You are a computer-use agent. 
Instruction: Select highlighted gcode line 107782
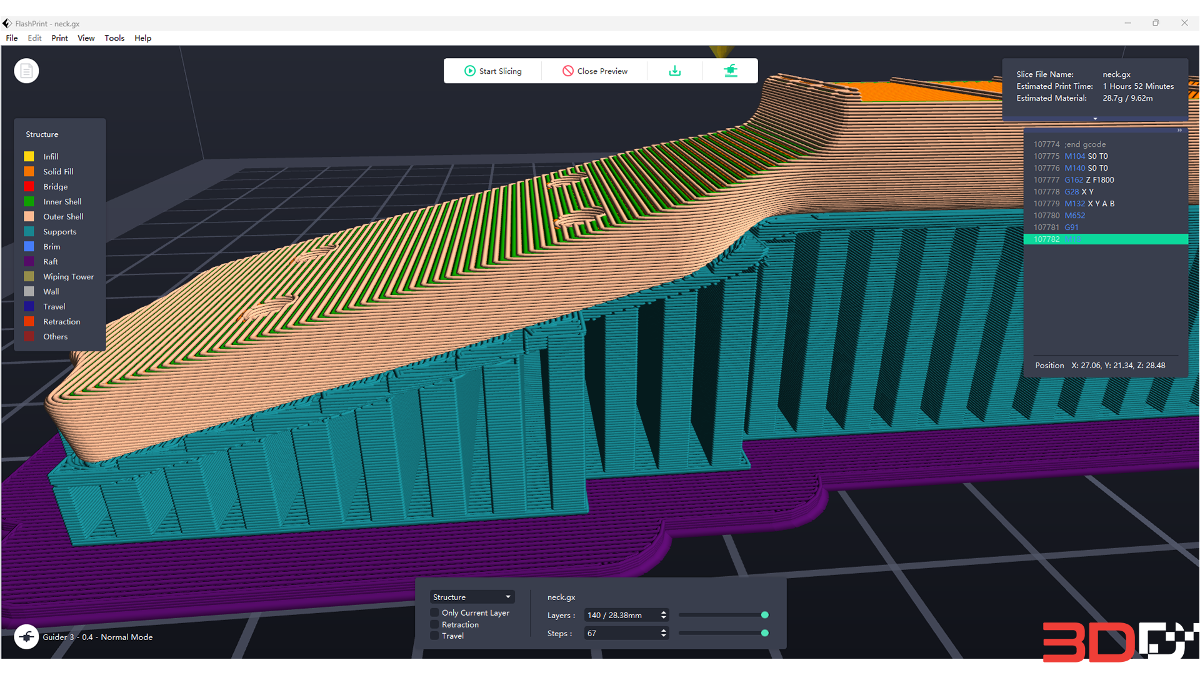(x=1105, y=239)
